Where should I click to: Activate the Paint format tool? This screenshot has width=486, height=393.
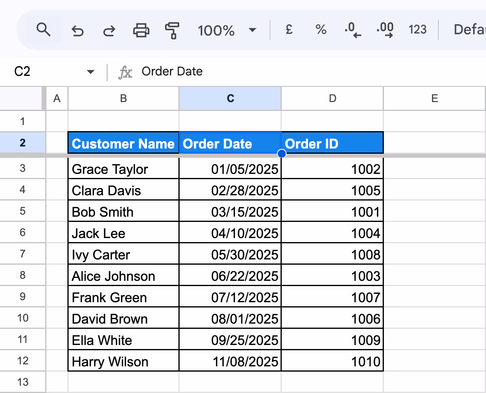pyautogui.click(x=172, y=29)
